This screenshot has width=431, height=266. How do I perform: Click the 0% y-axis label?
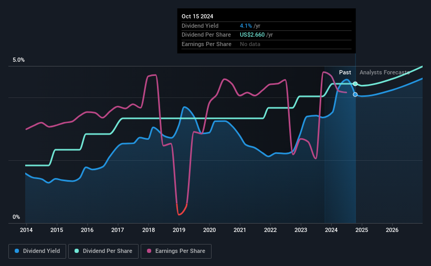pyautogui.click(x=16, y=217)
